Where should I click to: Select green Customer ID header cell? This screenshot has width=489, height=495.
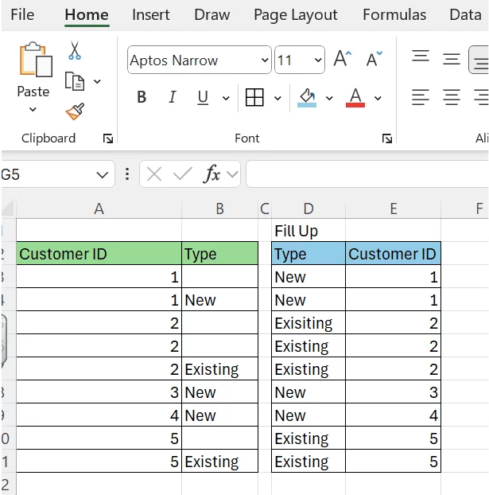pos(99,254)
